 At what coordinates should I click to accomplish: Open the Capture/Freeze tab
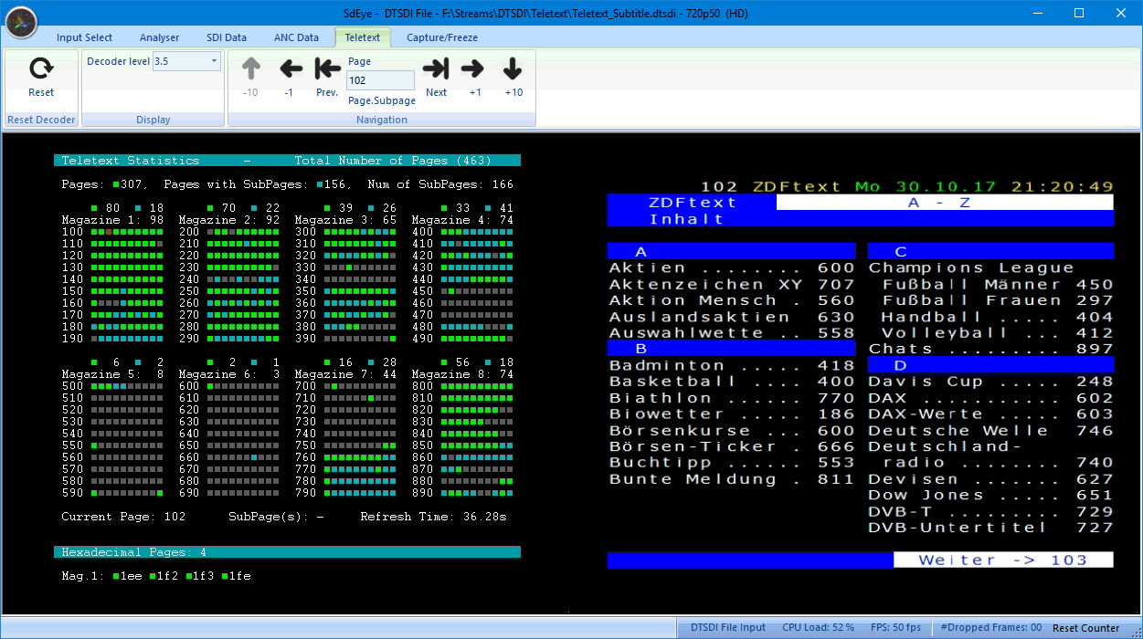(x=442, y=37)
